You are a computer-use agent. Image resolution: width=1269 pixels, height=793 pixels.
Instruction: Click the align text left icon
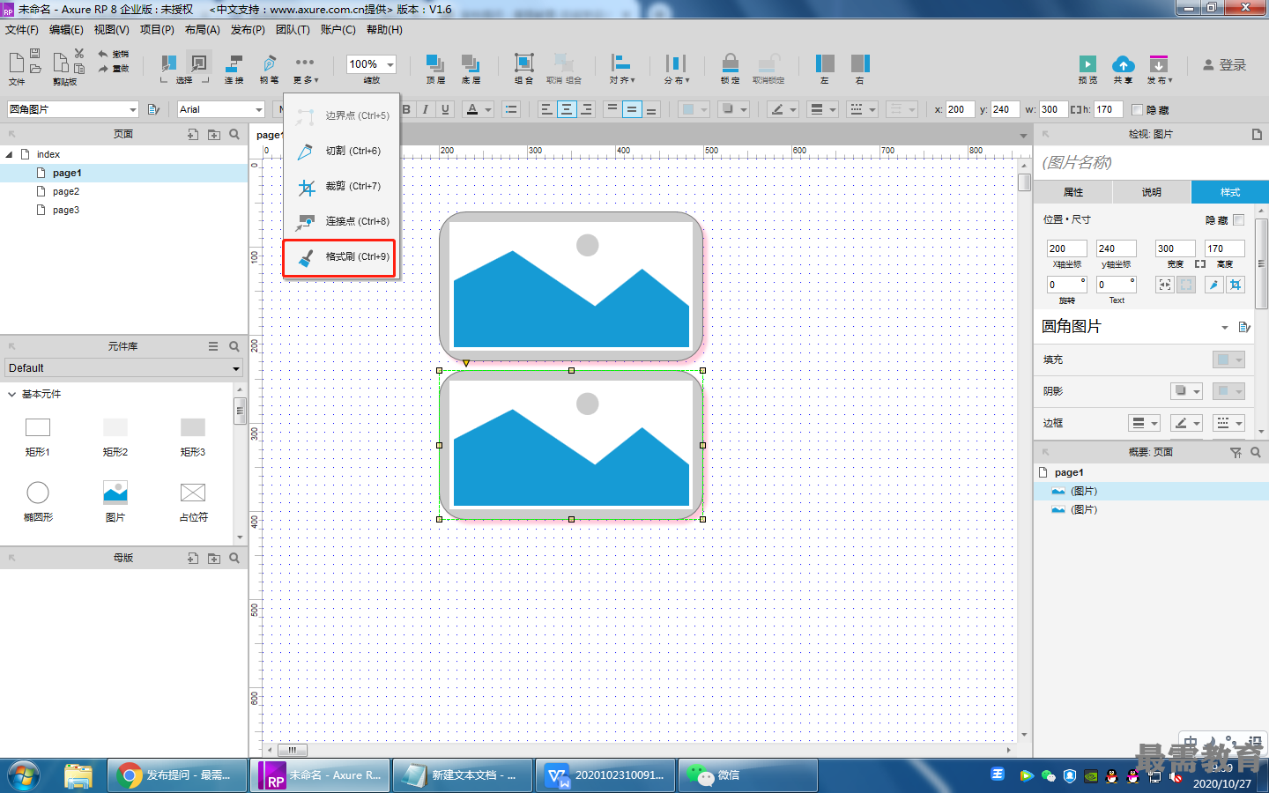tap(546, 109)
